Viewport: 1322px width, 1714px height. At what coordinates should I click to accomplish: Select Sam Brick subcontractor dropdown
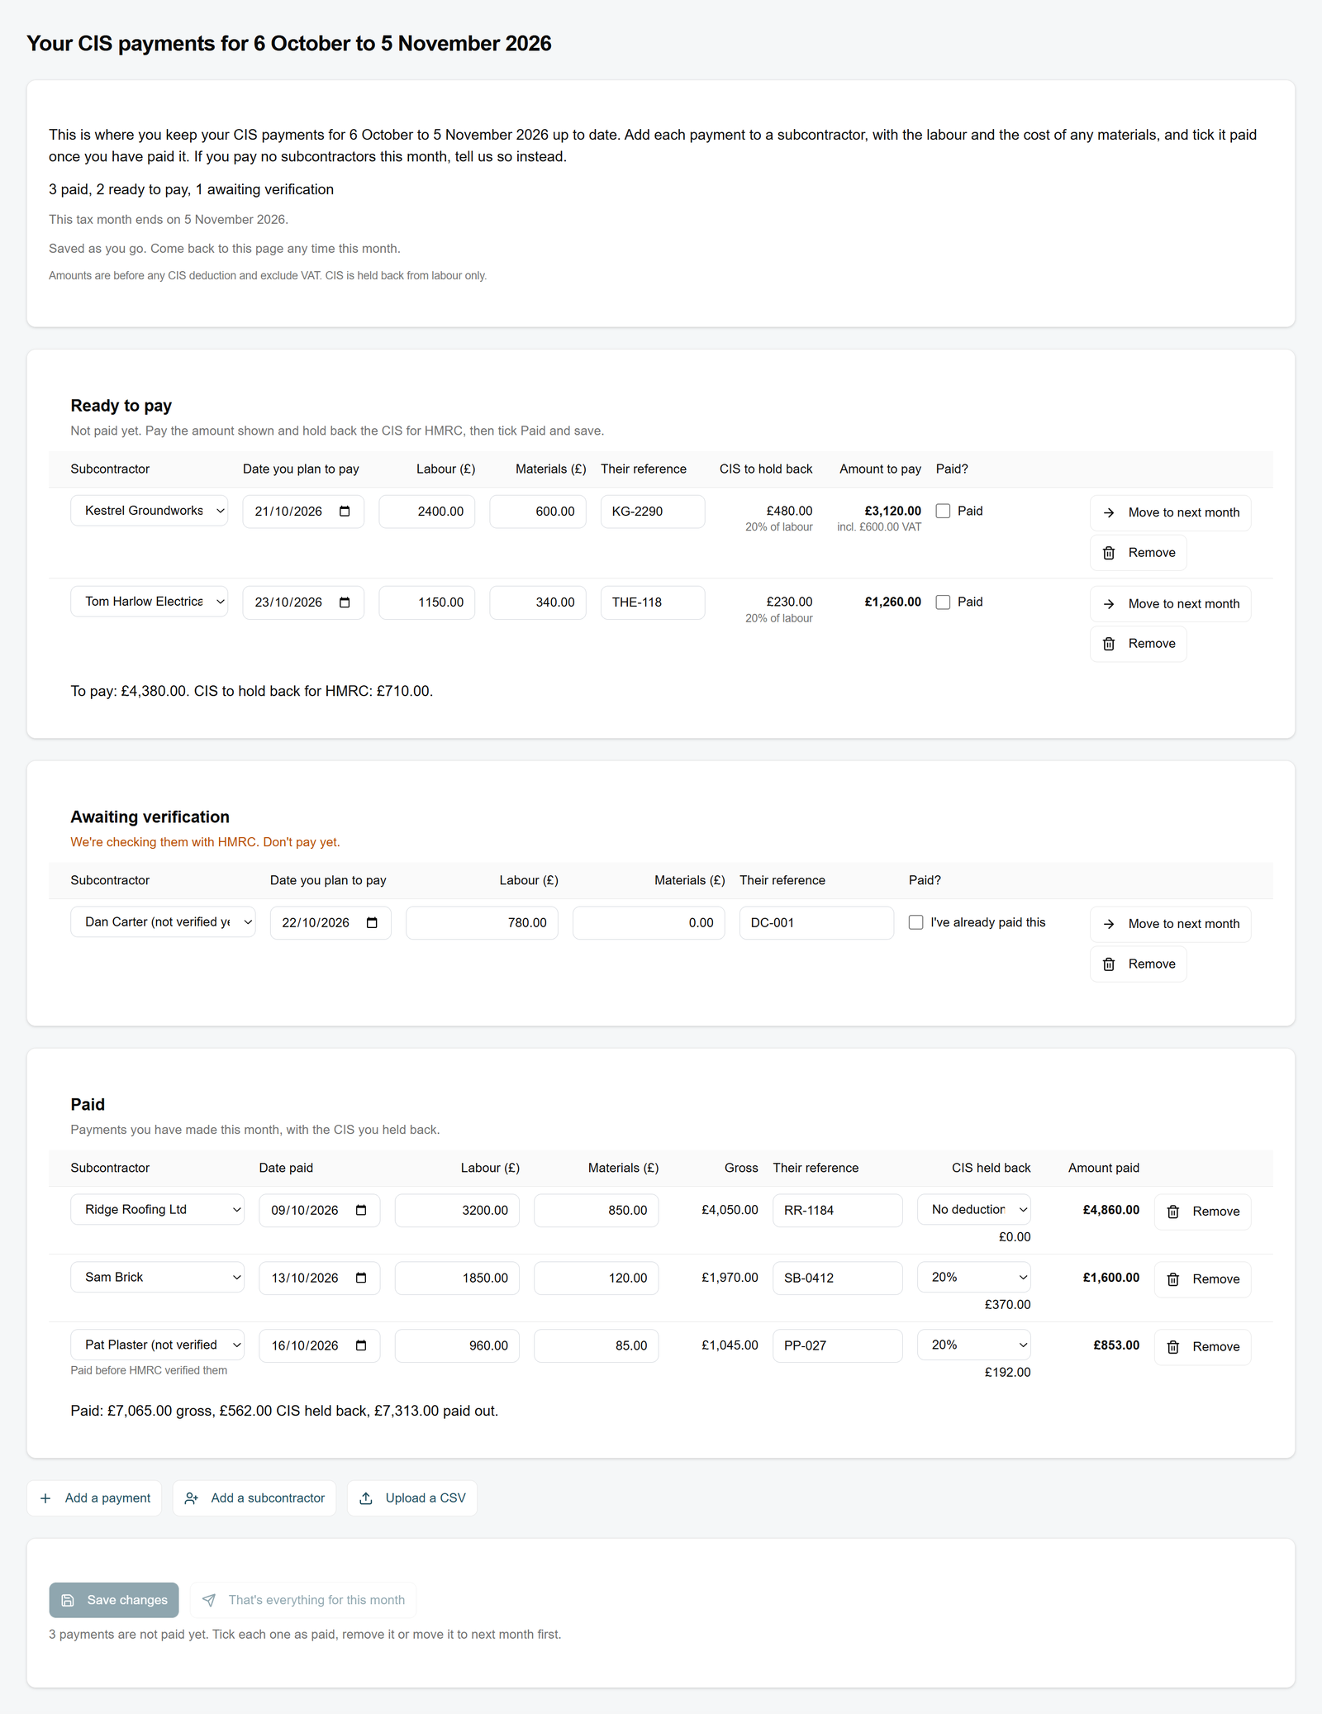(157, 1278)
